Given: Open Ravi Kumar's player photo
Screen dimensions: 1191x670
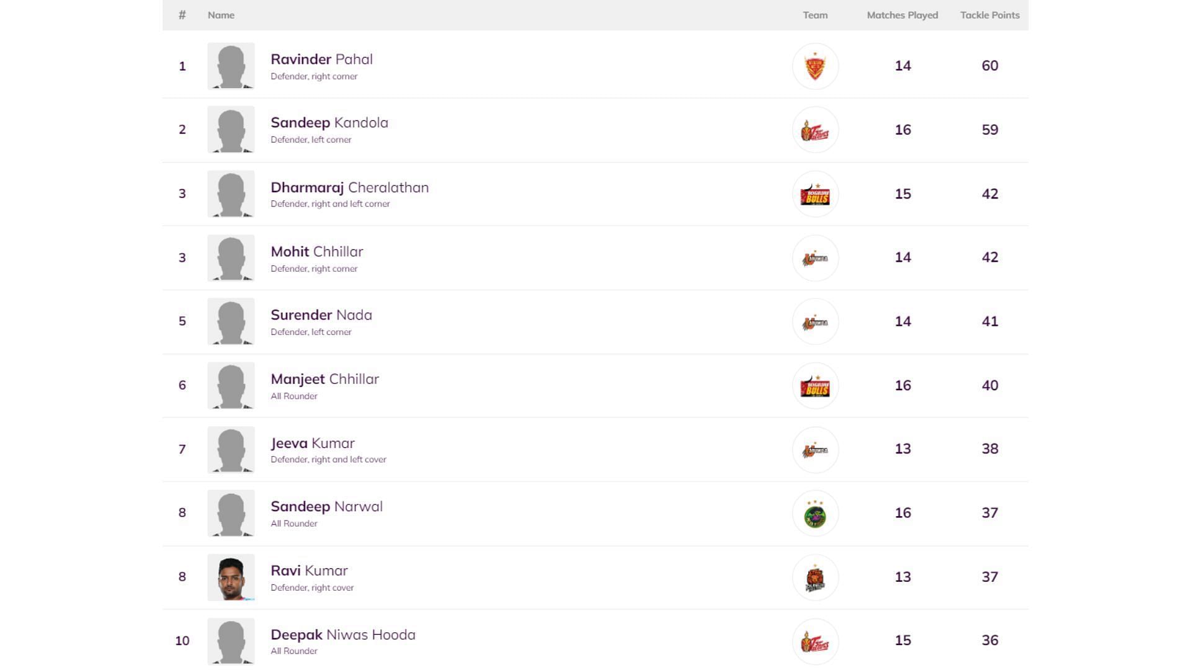Looking at the screenshot, I should click(x=231, y=578).
